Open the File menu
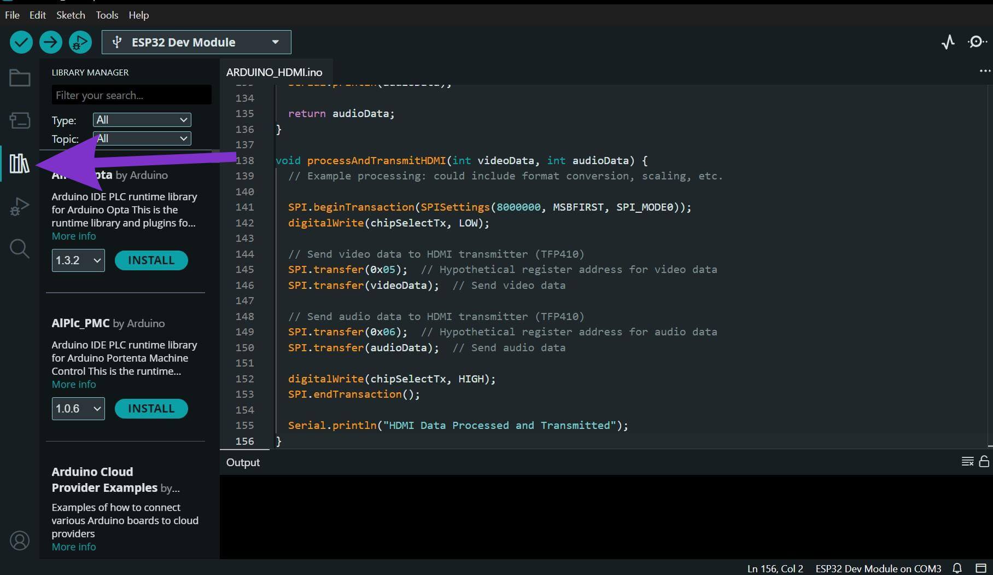The image size is (993, 575). pyautogui.click(x=12, y=15)
